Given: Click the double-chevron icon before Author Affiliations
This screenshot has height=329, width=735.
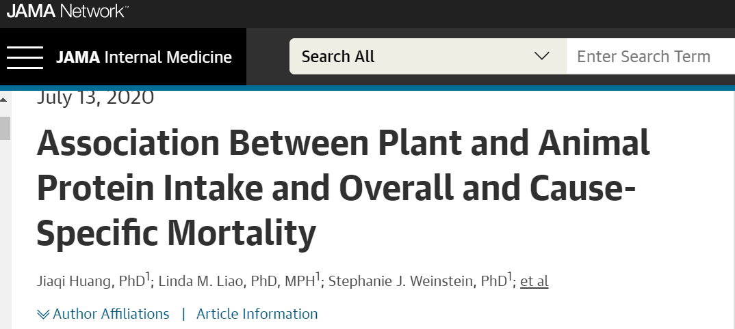Looking at the screenshot, I should pyautogui.click(x=43, y=315).
